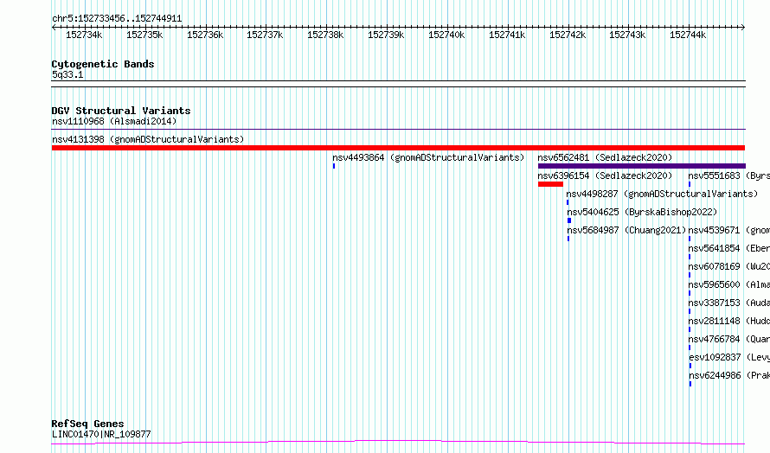Click the black 5q33.1 cytogenetic band bar

[x=398, y=84]
